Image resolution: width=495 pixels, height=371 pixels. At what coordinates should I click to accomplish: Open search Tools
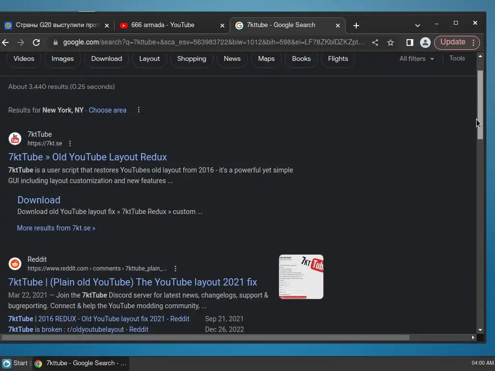coord(457,58)
